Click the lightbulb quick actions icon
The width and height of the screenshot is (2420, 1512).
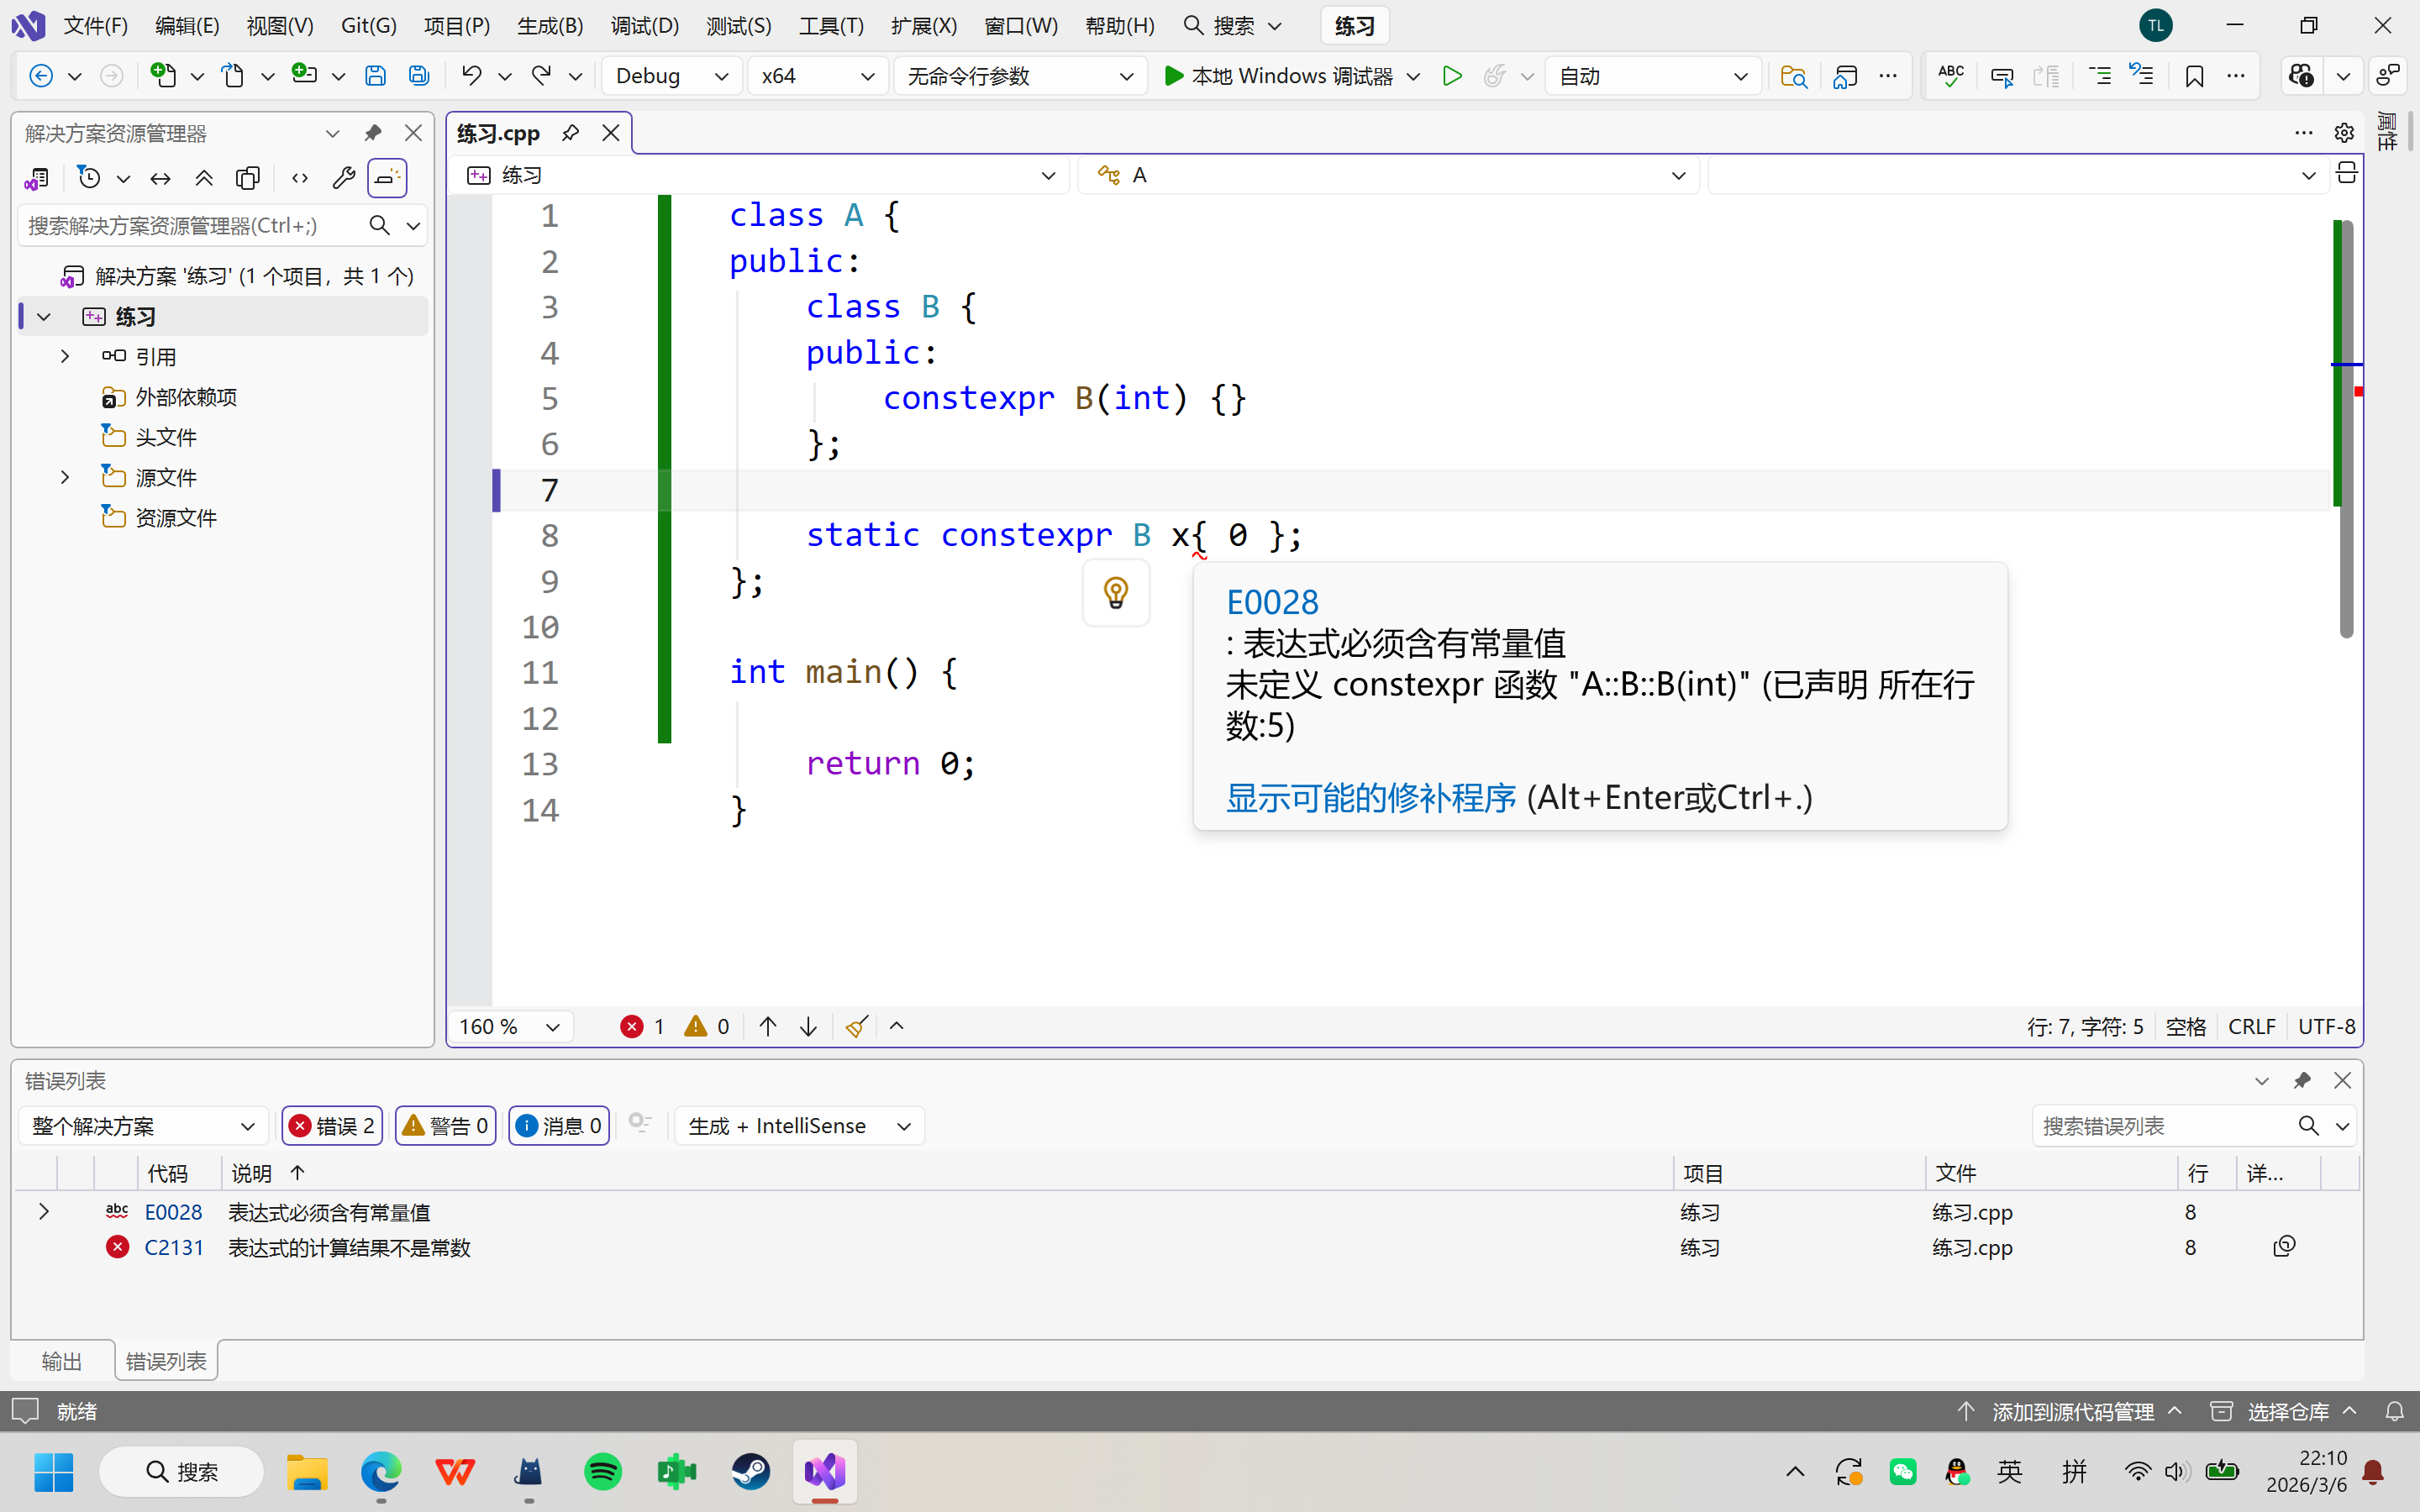click(x=1116, y=593)
